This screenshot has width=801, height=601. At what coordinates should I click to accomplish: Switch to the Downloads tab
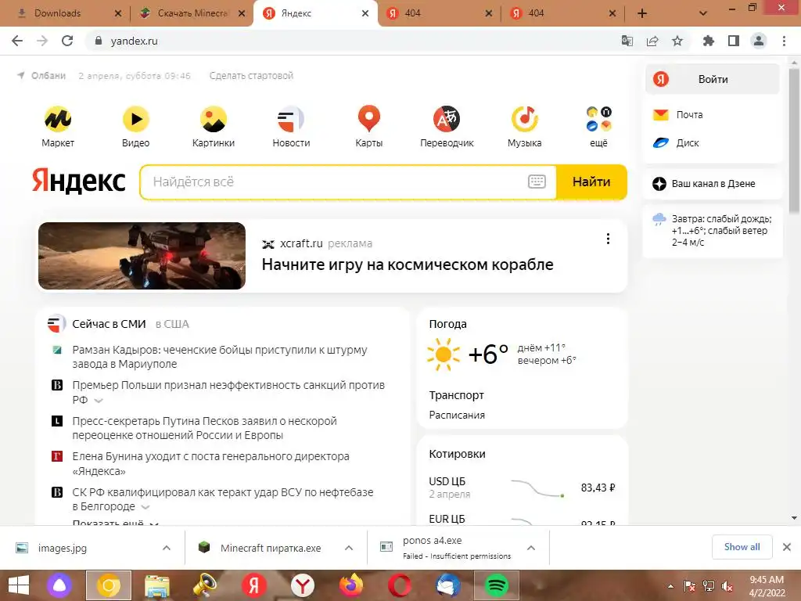pos(58,13)
